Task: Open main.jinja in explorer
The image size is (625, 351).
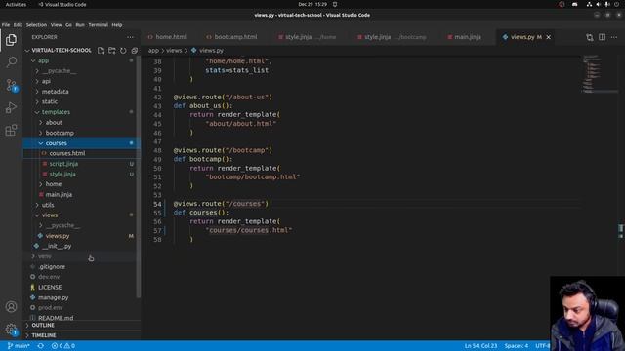Action: (59, 195)
